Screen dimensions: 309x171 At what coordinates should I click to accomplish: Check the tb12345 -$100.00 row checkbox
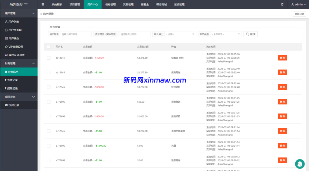tap(49, 58)
